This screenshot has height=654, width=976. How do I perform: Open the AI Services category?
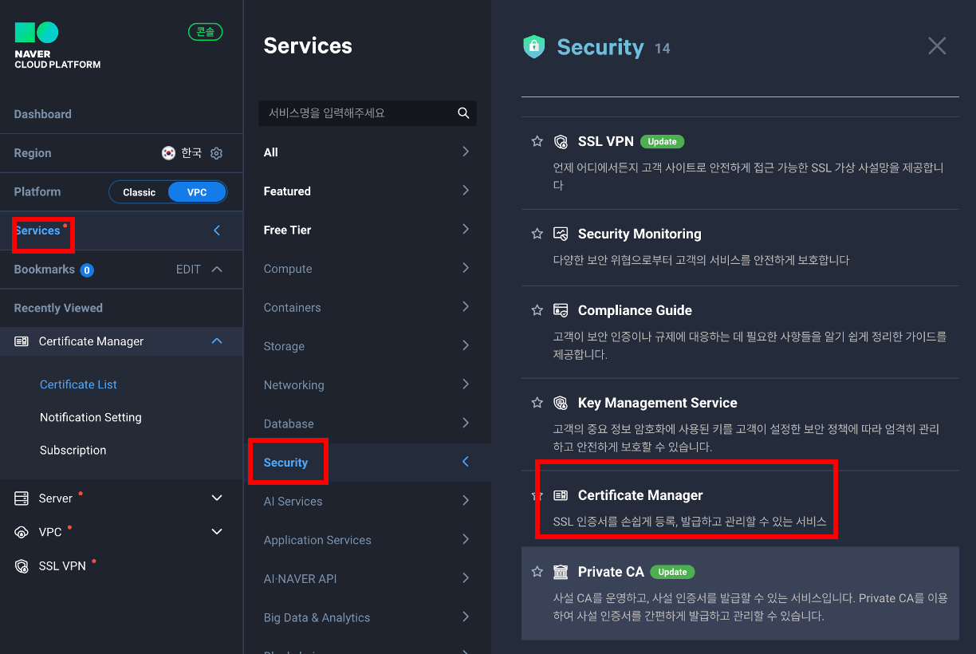click(367, 501)
